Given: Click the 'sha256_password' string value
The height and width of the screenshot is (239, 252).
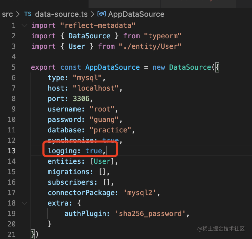Looking at the screenshot, I should (x=150, y=214).
